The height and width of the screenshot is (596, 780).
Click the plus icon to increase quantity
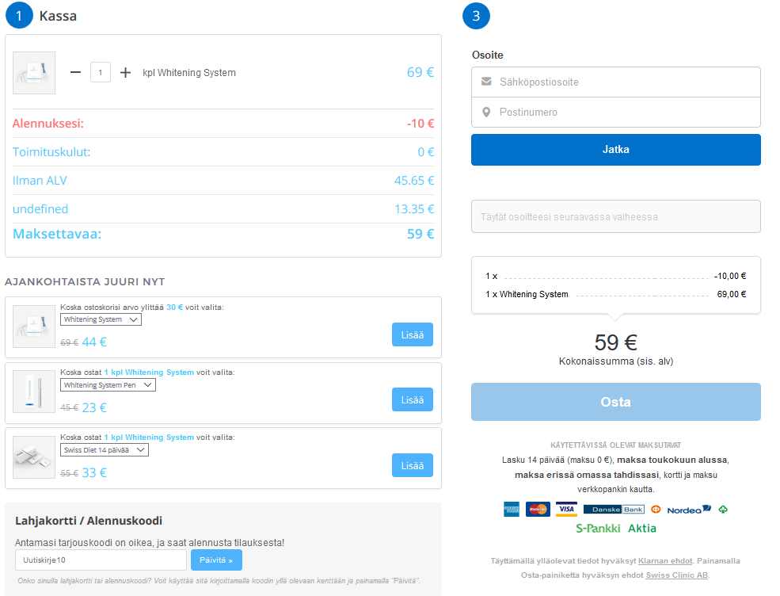tap(125, 73)
